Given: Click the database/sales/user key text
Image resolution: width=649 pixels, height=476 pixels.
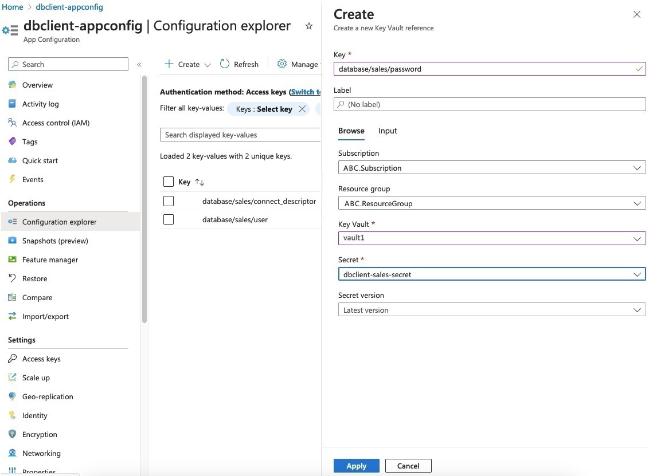Looking at the screenshot, I should 234,219.
